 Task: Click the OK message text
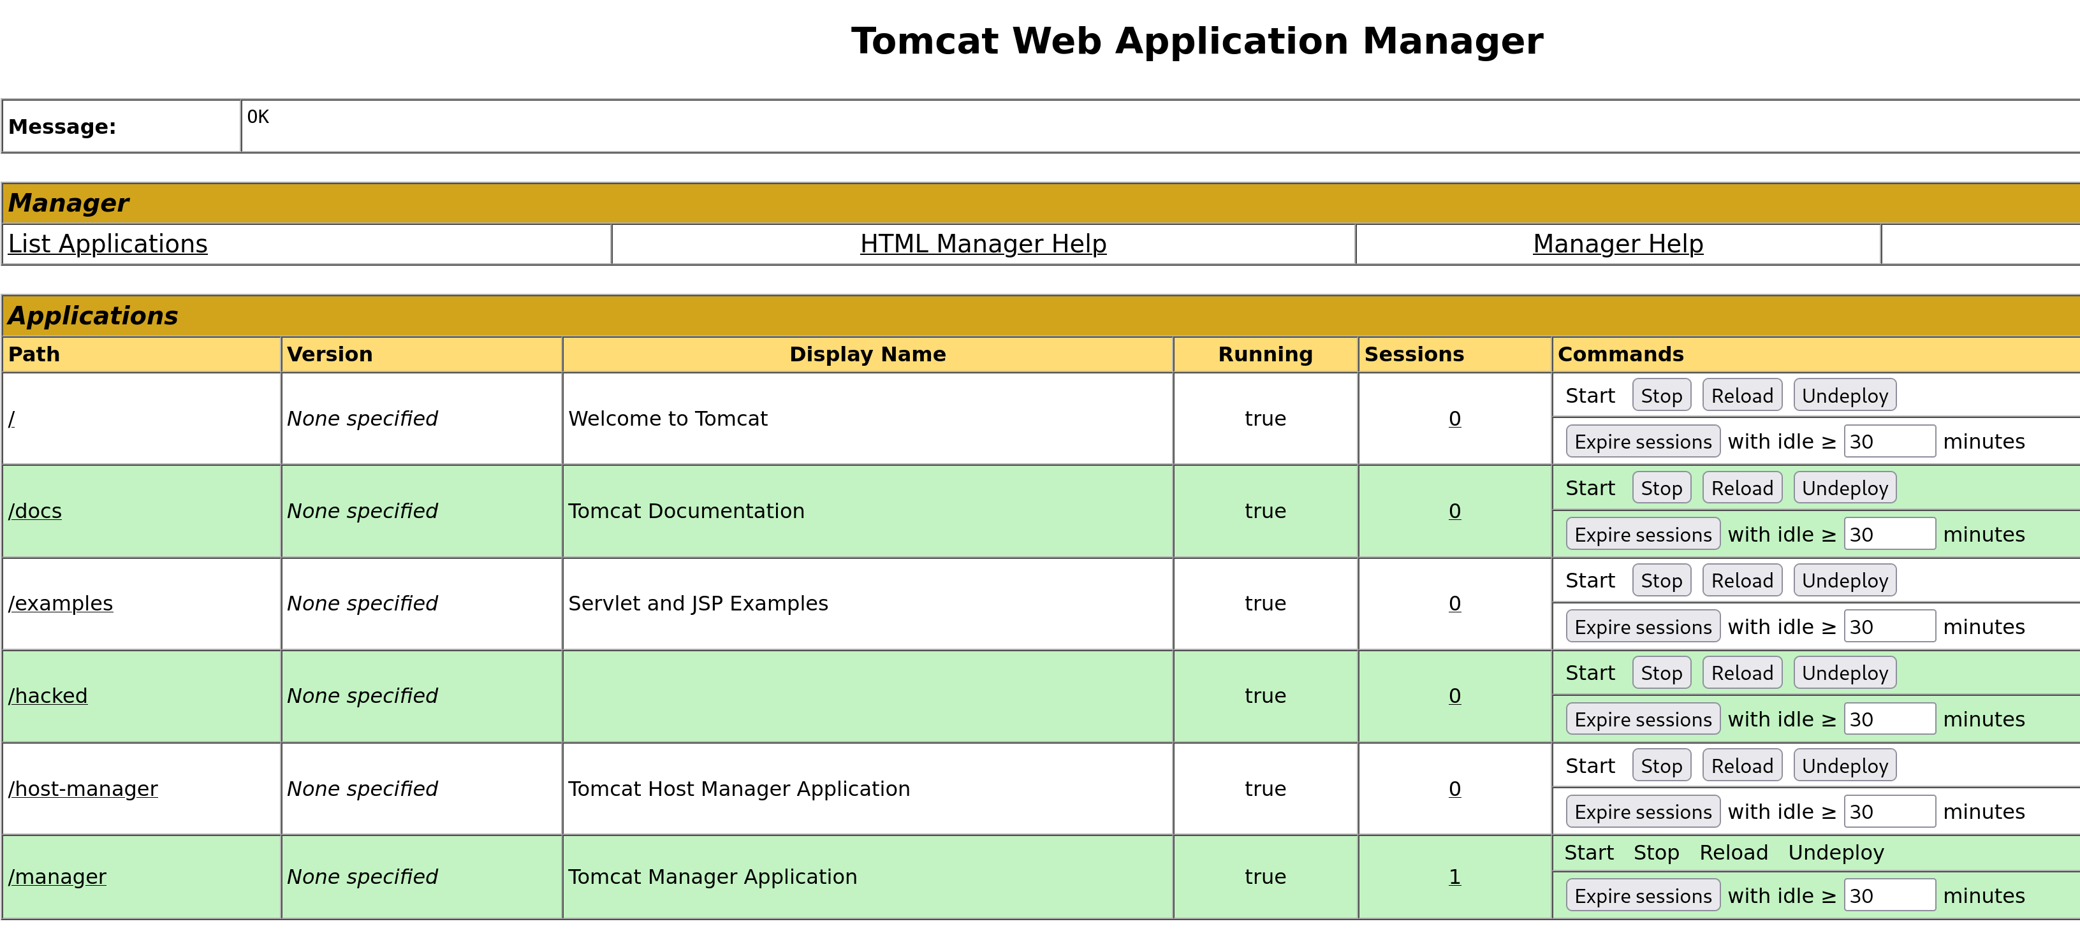(x=258, y=117)
